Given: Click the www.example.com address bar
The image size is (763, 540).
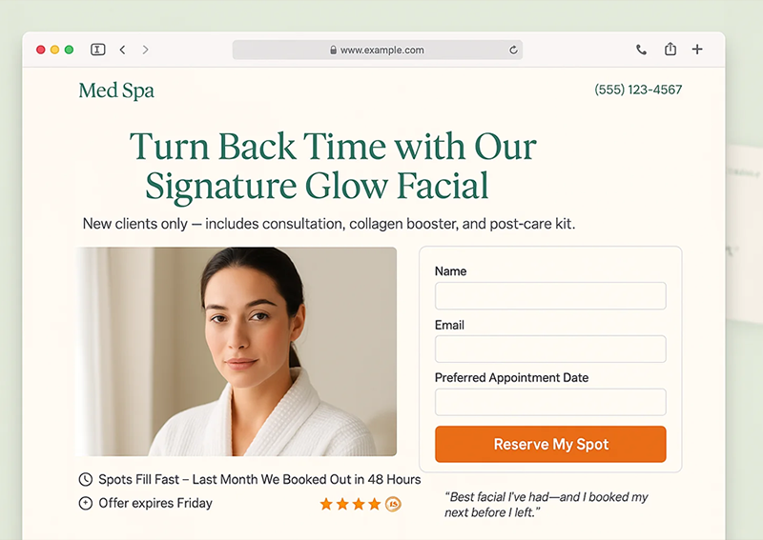Looking at the screenshot, I should (x=378, y=50).
